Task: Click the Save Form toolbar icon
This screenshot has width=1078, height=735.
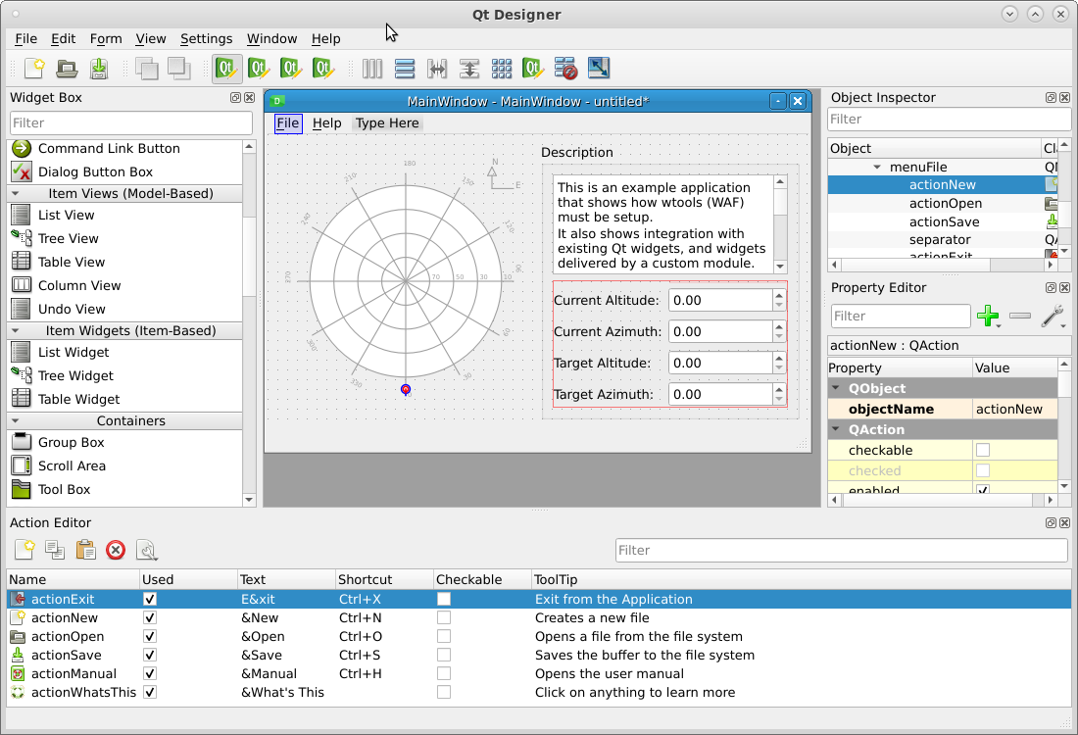Action: [99, 69]
